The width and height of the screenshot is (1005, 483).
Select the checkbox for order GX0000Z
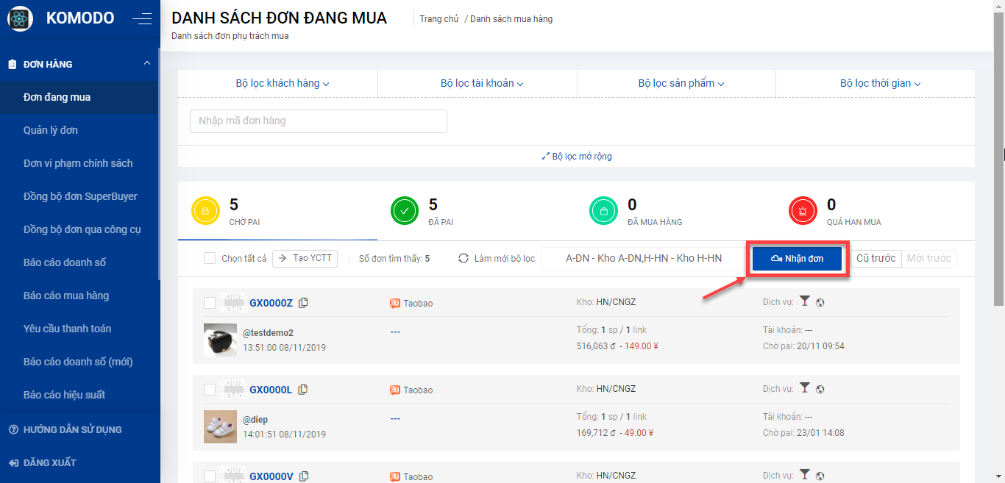tap(210, 303)
